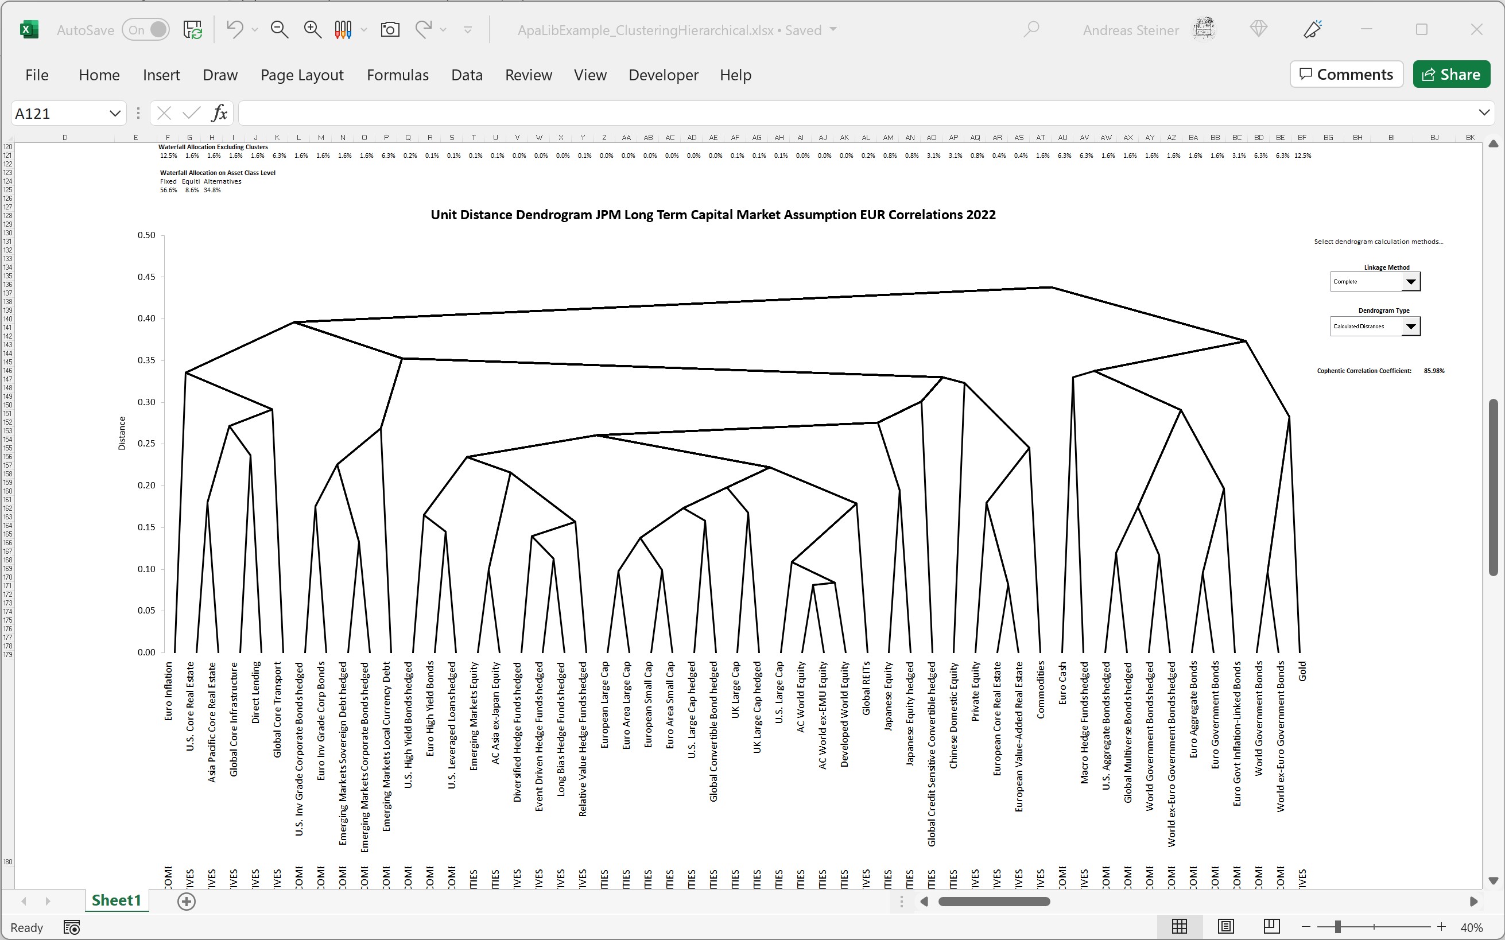The width and height of the screenshot is (1505, 940).
Task: Click the vertical scrollbar down arrow
Action: click(x=1493, y=881)
